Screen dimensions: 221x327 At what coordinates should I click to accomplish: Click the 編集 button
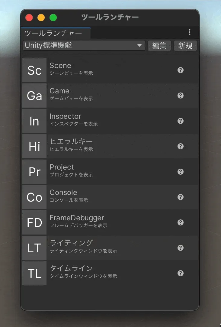tap(159, 46)
